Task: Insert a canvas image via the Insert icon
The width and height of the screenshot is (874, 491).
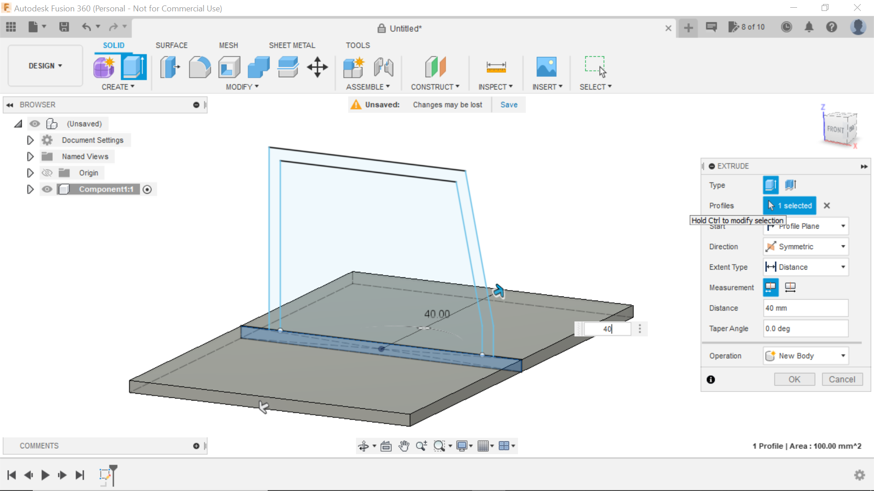Action: click(x=547, y=67)
